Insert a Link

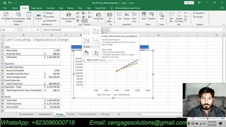(162, 16)
